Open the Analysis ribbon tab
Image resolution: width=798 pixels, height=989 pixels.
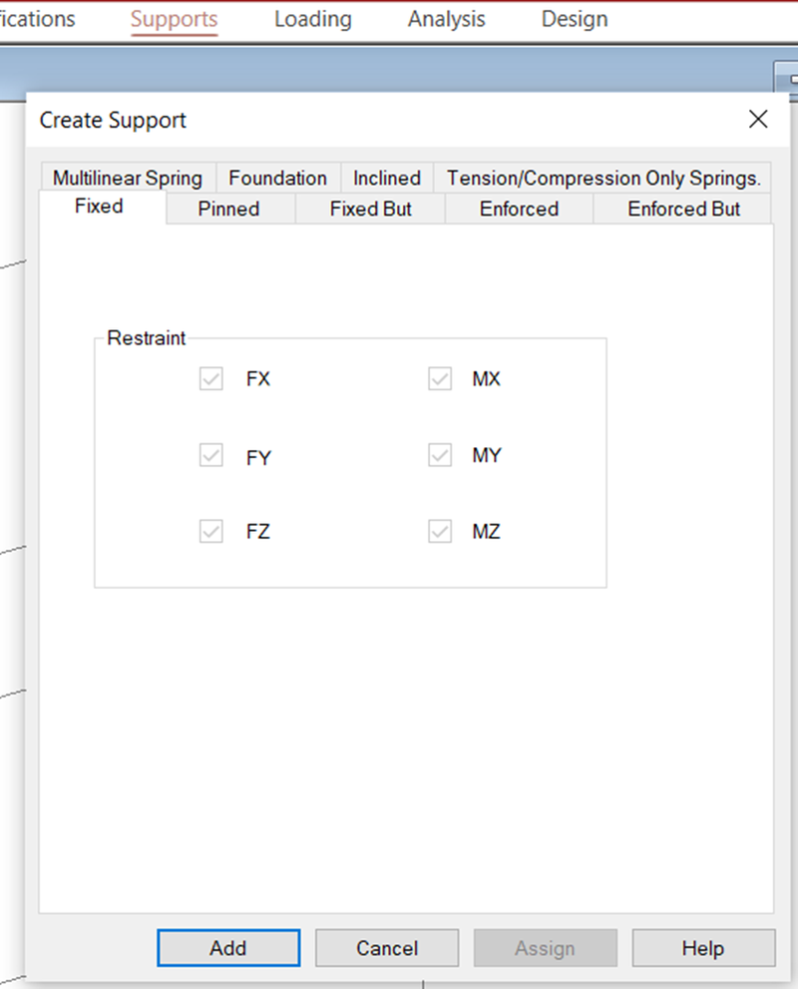click(x=446, y=20)
